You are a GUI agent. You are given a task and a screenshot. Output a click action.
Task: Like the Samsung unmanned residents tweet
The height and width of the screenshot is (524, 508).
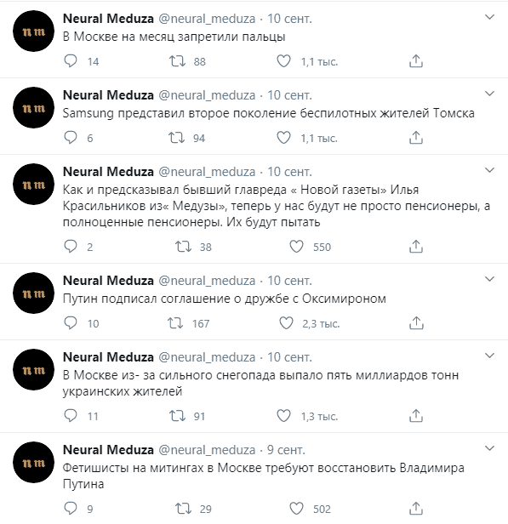tap(283, 138)
